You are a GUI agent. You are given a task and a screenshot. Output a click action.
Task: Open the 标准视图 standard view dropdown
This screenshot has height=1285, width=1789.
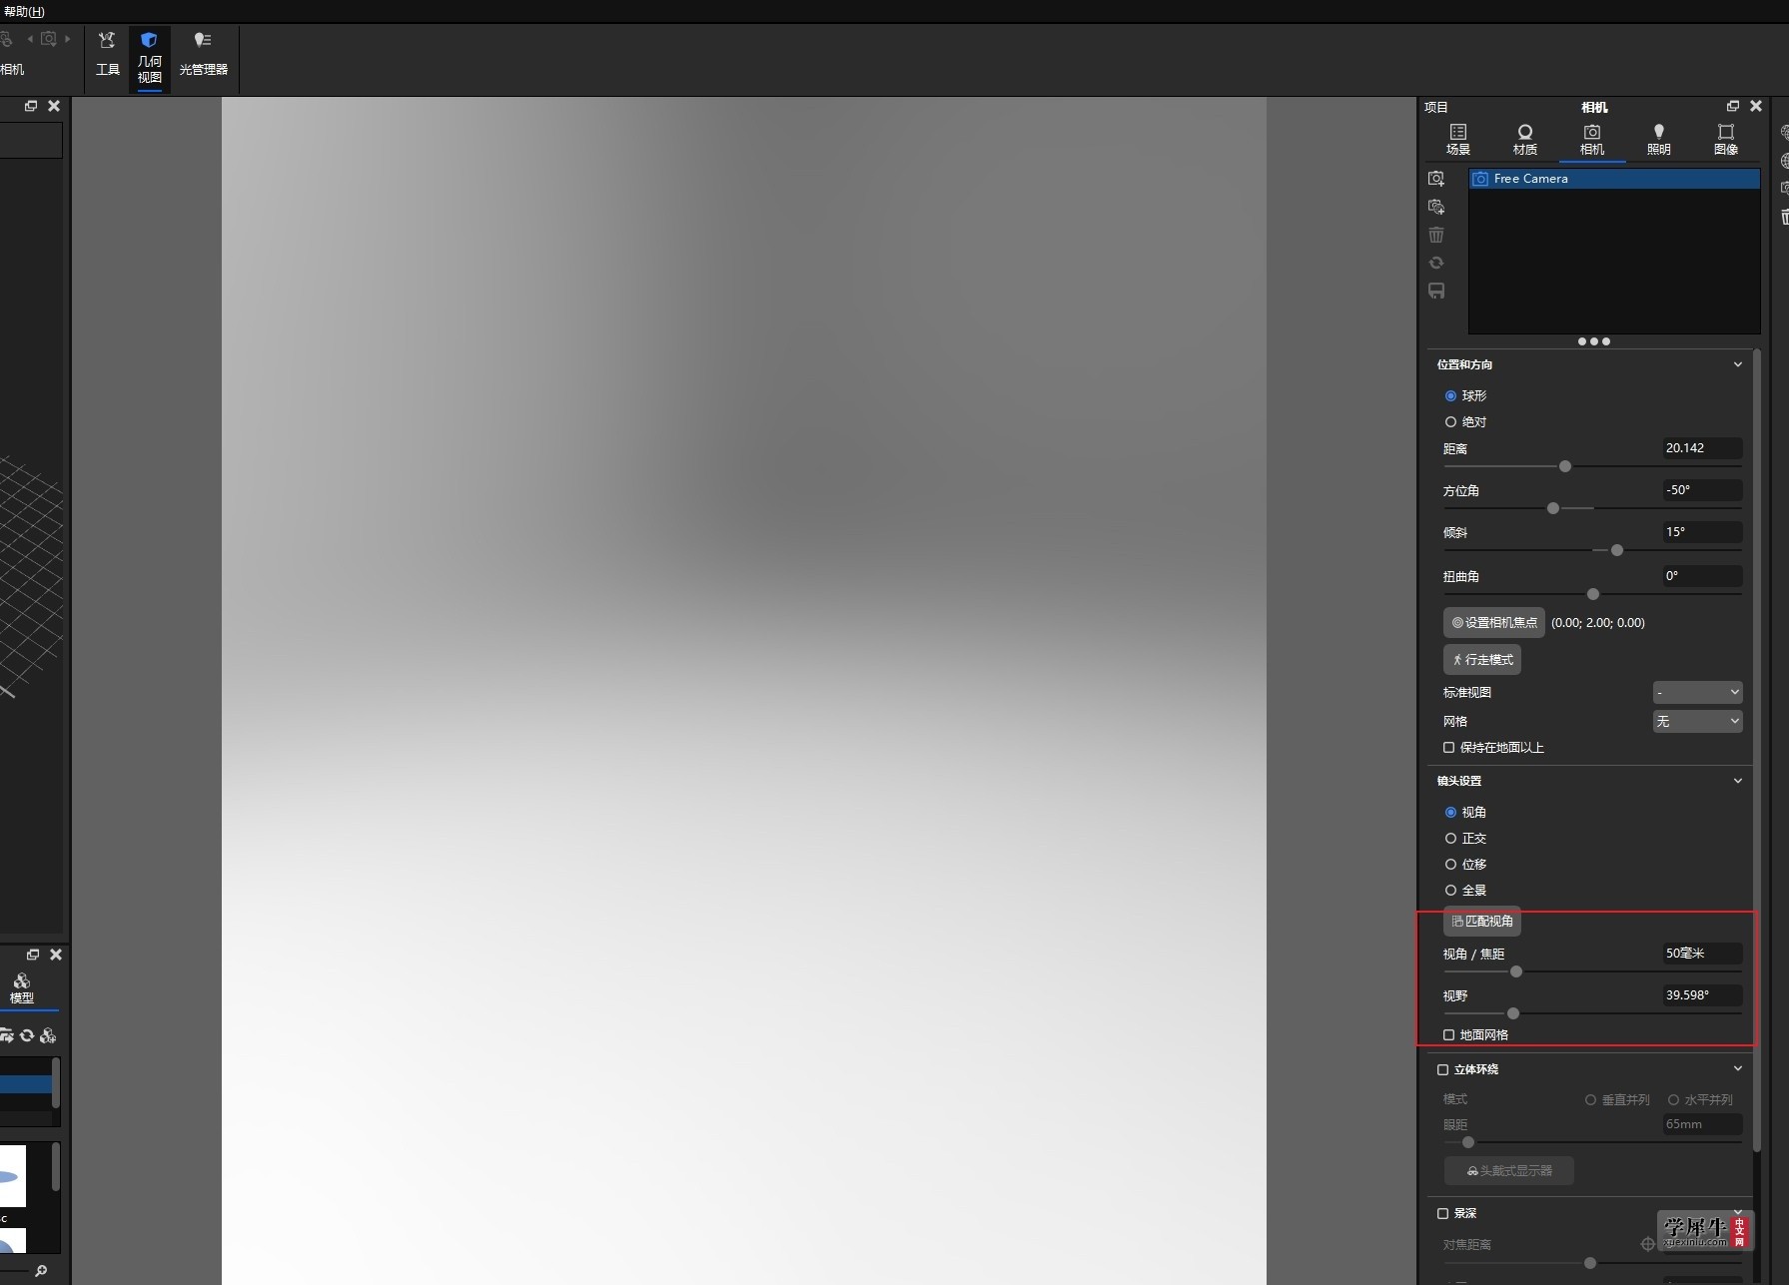tap(1697, 692)
